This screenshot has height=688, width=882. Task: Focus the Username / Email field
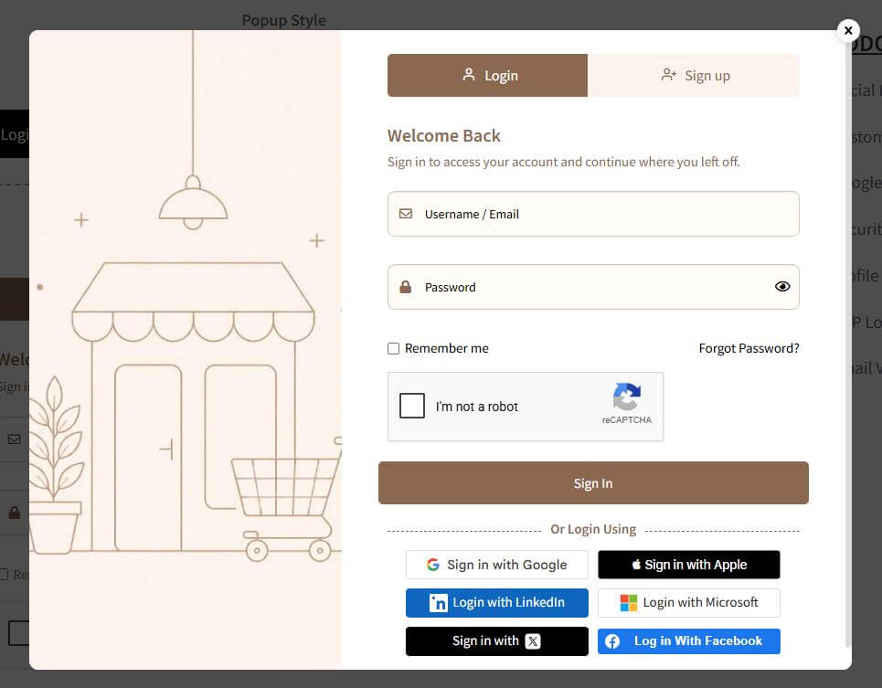(593, 214)
